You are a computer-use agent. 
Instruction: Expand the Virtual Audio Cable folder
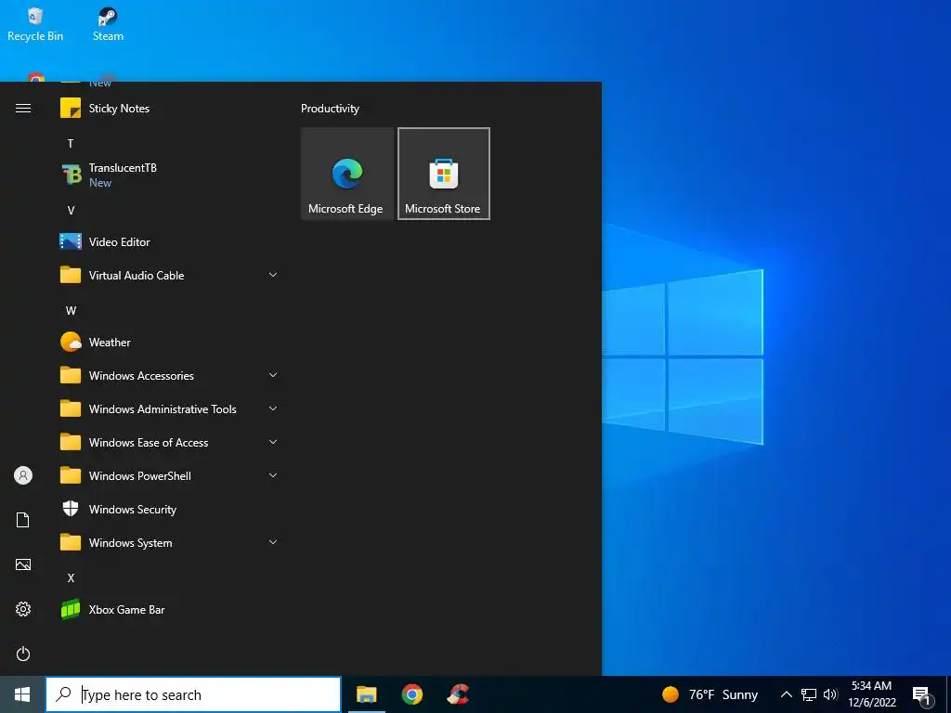[170, 275]
